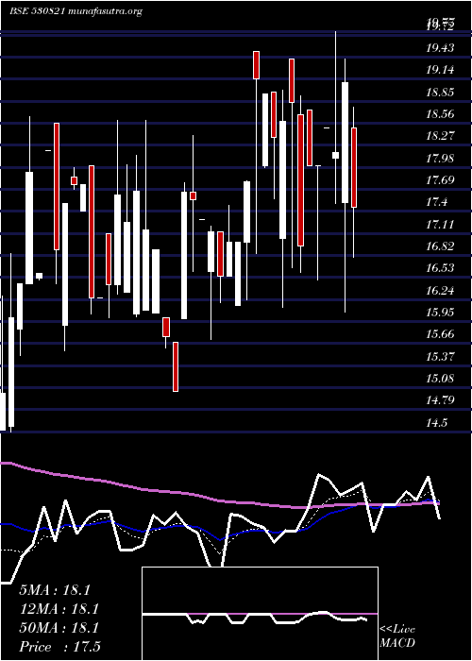This screenshot has height=661, width=472.
Task: Select the 19.14 price axis label
Action: tap(440, 71)
